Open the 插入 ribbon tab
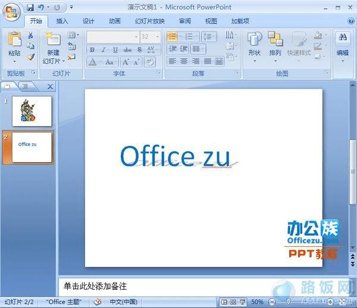The height and width of the screenshot is (308, 357). 62,21
